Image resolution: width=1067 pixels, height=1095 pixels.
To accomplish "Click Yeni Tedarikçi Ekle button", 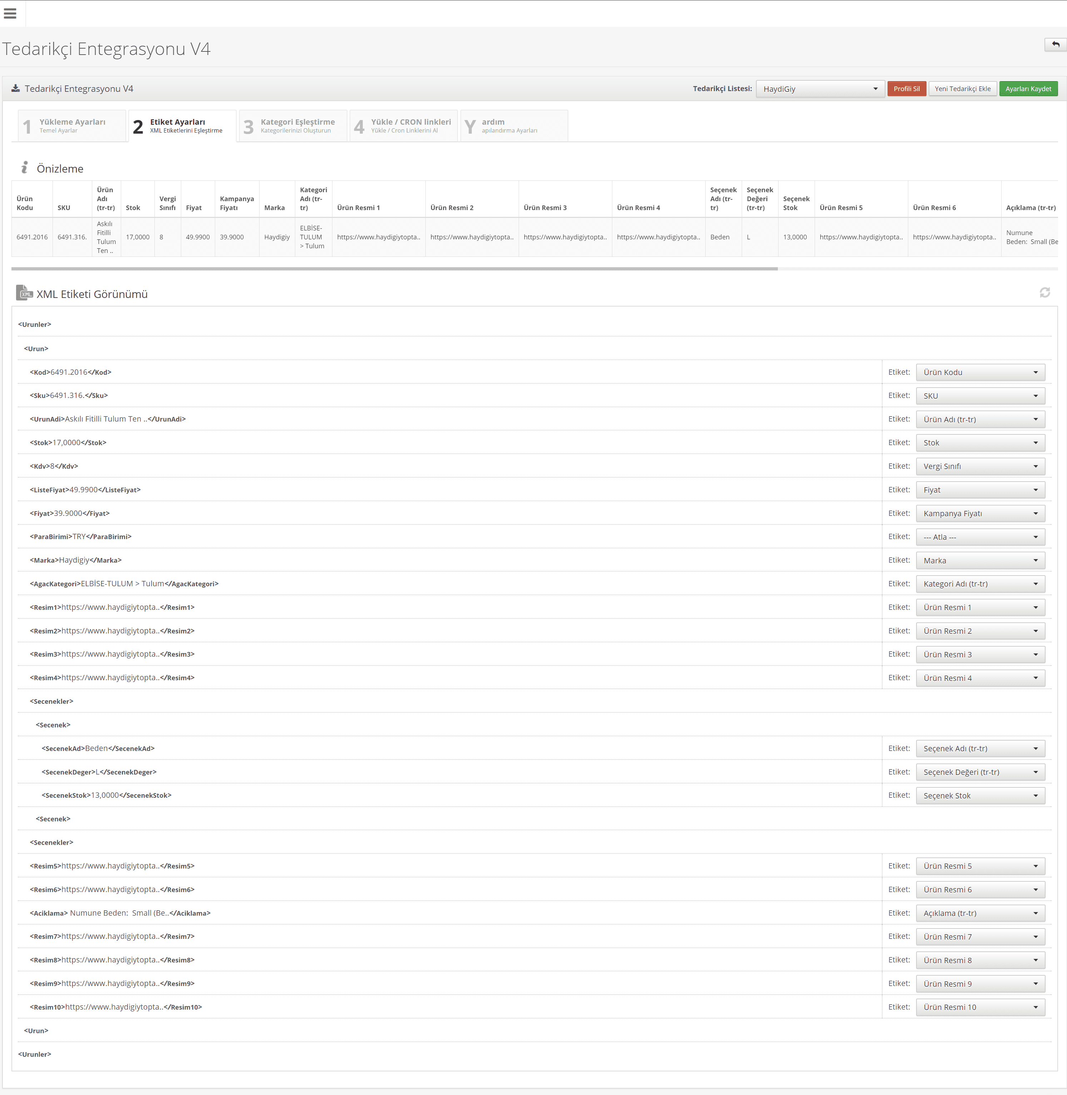I will click(x=962, y=89).
